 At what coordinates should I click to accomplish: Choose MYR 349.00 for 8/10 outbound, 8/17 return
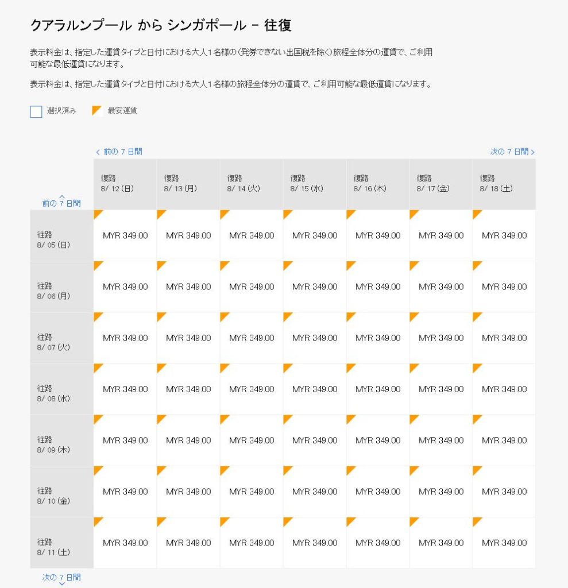click(441, 492)
